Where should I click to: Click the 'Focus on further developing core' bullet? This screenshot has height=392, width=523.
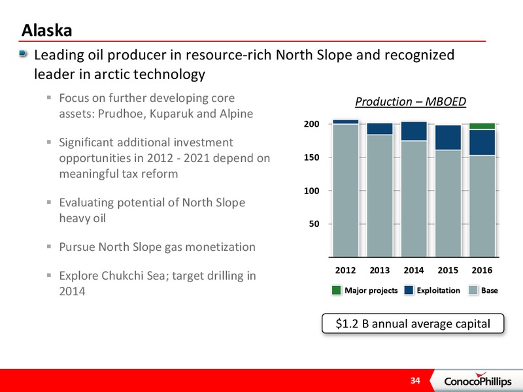(x=156, y=106)
